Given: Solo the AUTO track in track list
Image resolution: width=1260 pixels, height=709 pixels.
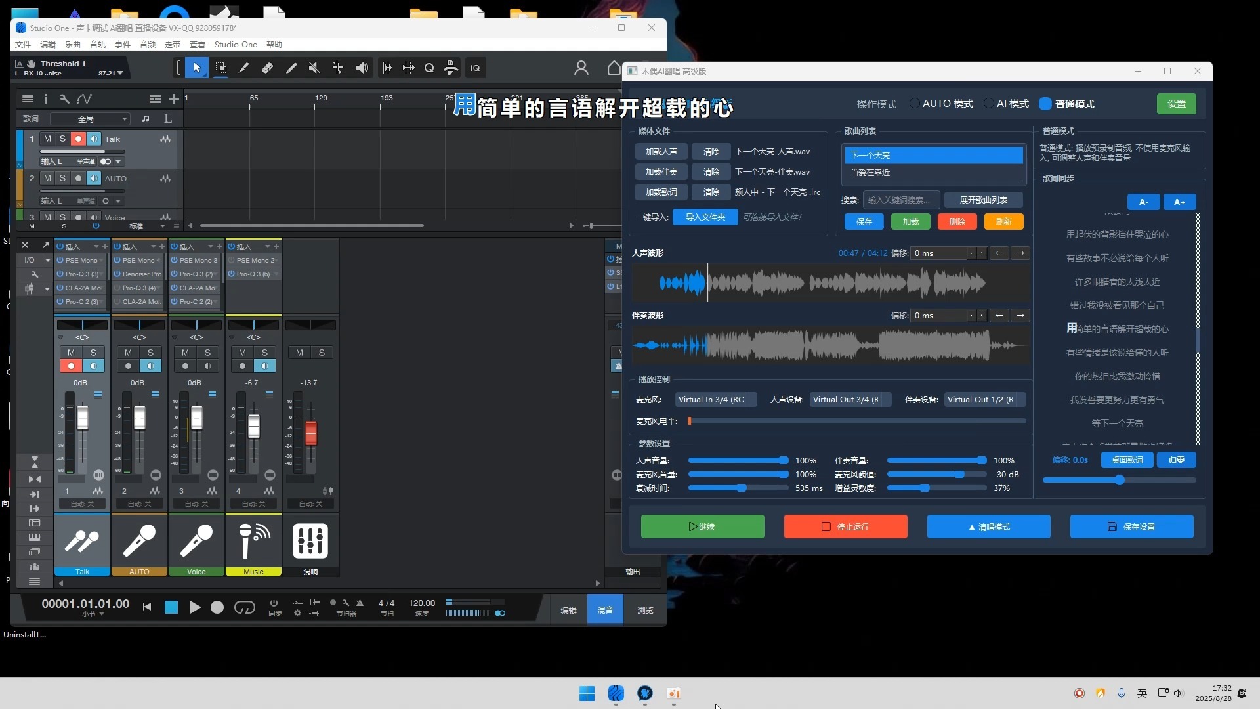Looking at the screenshot, I should (x=62, y=178).
